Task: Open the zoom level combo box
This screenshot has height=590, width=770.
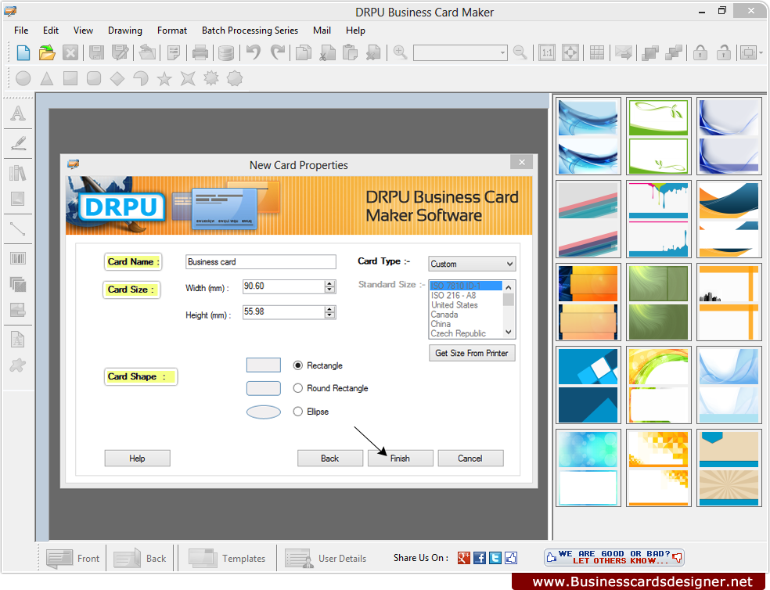Action: coord(460,52)
